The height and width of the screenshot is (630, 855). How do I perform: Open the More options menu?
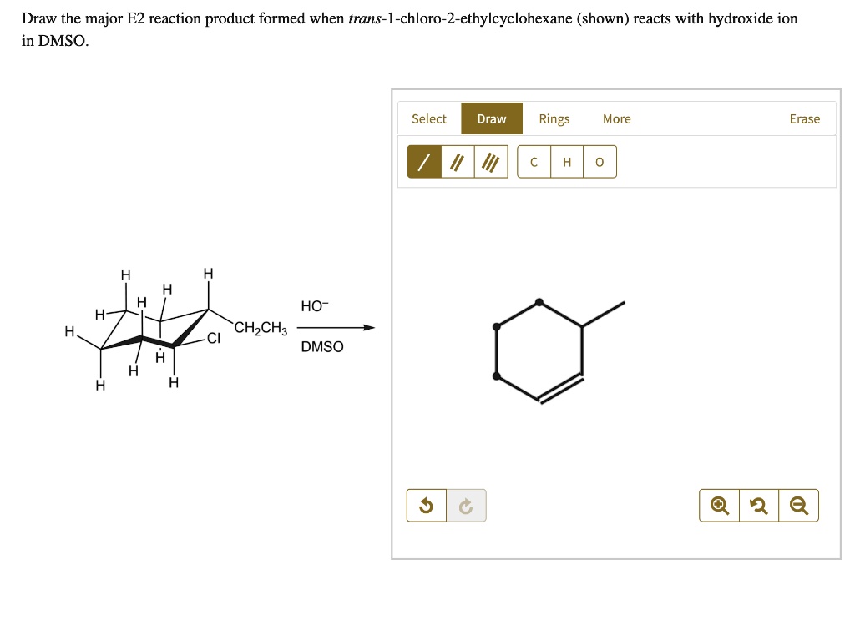(x=617, y=118)
